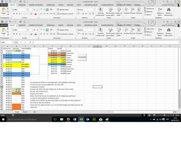Switch to the Hoja2 sheet tab
This screenshot has width=181, height=151.
25,112
